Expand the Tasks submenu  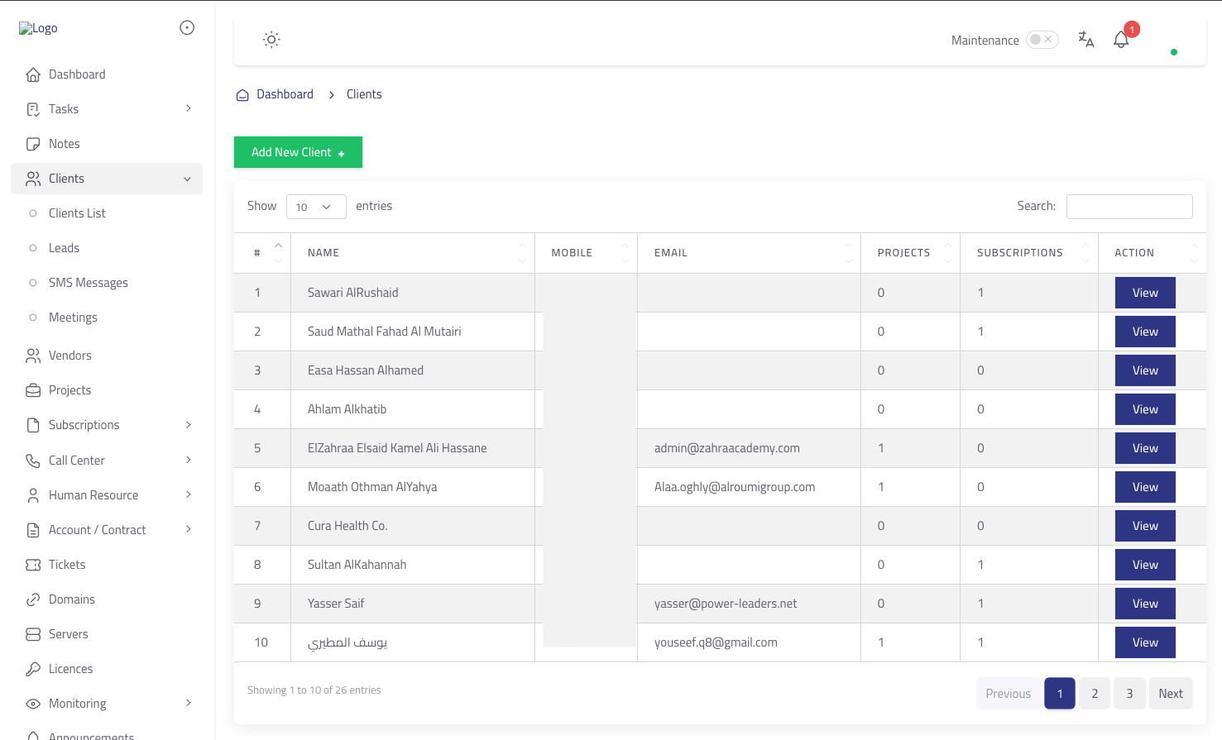[x=189, y=109]
